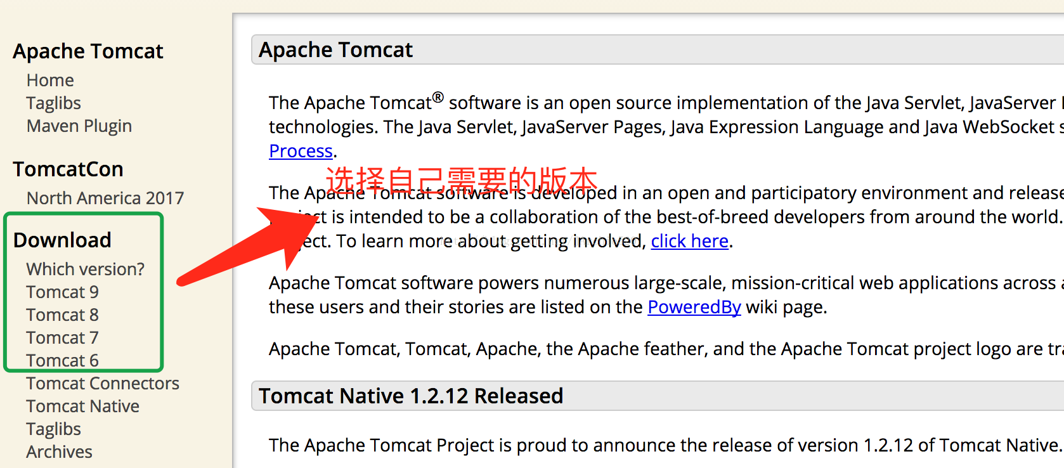This screenshot has width=1064, height=468.
Task: Click the Apache Tomcat sidebar heading
Action: (x=88, y=51)
